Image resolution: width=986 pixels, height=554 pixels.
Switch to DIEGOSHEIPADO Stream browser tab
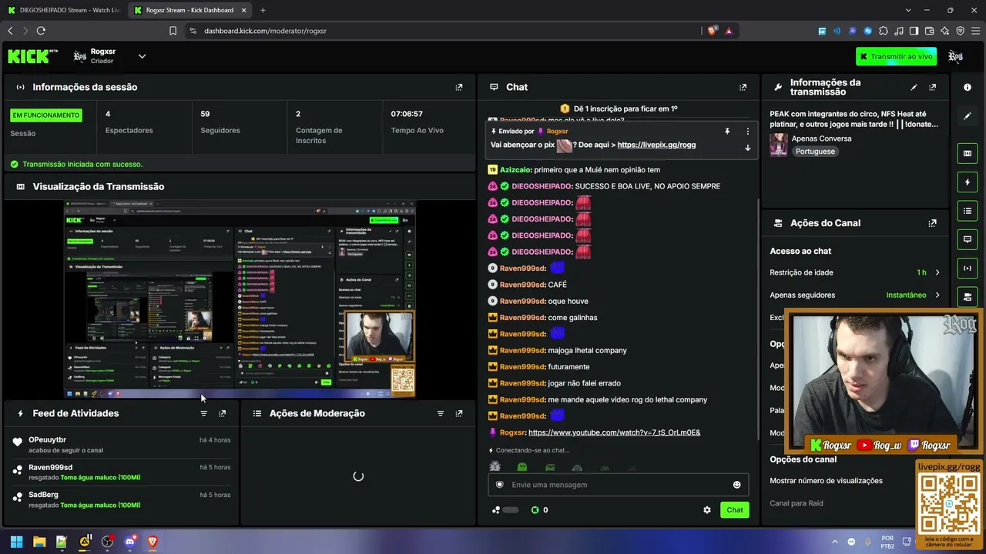(65, 10)
